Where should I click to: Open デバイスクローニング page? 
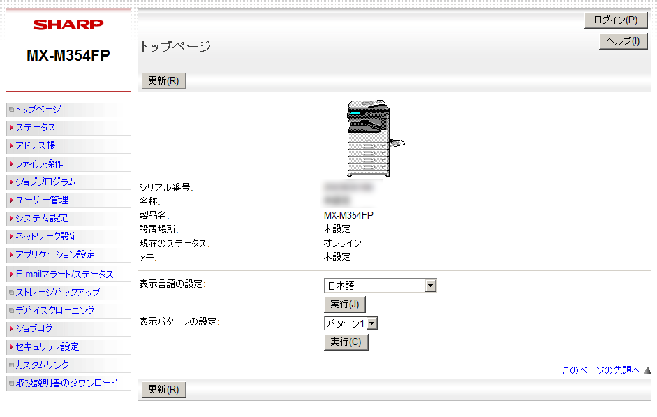click(55, 311)
